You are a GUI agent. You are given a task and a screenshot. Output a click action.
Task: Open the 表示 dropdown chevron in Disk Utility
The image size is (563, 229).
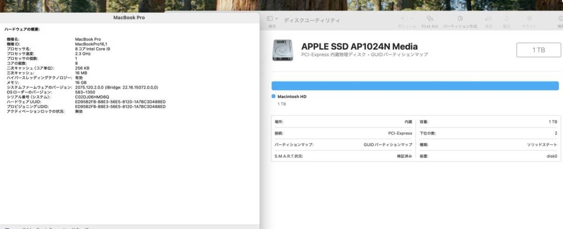click(x=277, y=19)
